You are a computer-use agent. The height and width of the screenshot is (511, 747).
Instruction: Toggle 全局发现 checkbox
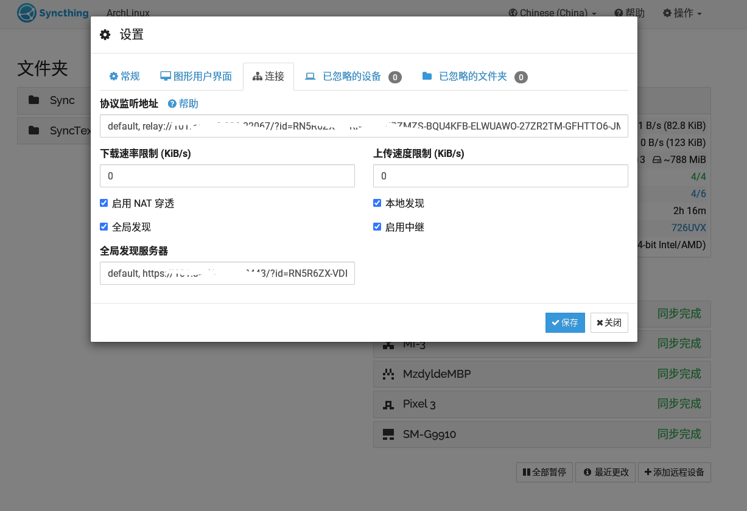(x=104, y=227)
